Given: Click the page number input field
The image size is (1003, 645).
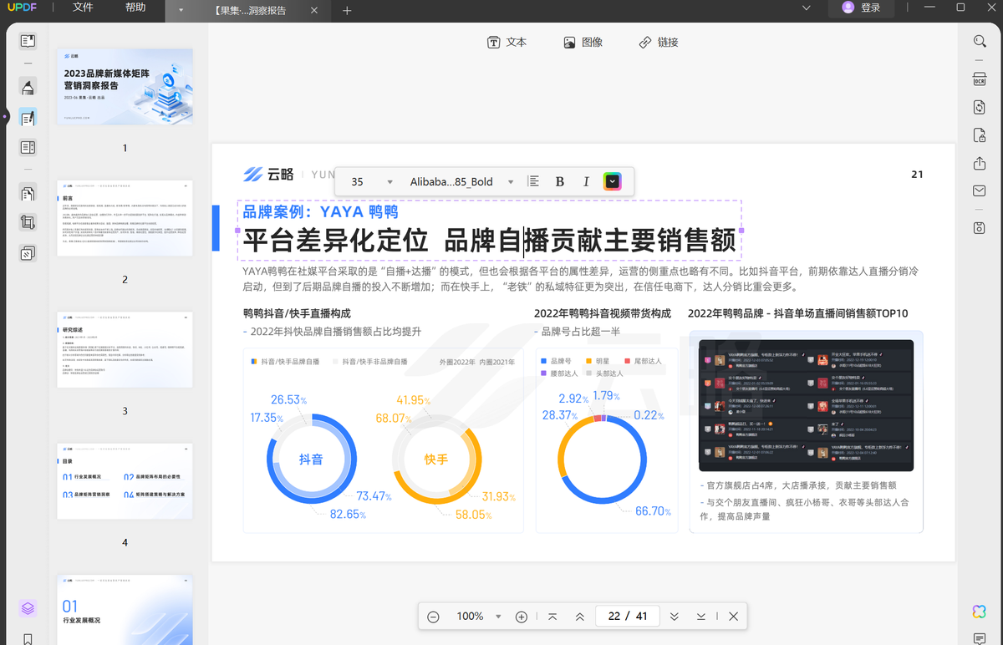Looking at the screenshot, I should (628, 617).
